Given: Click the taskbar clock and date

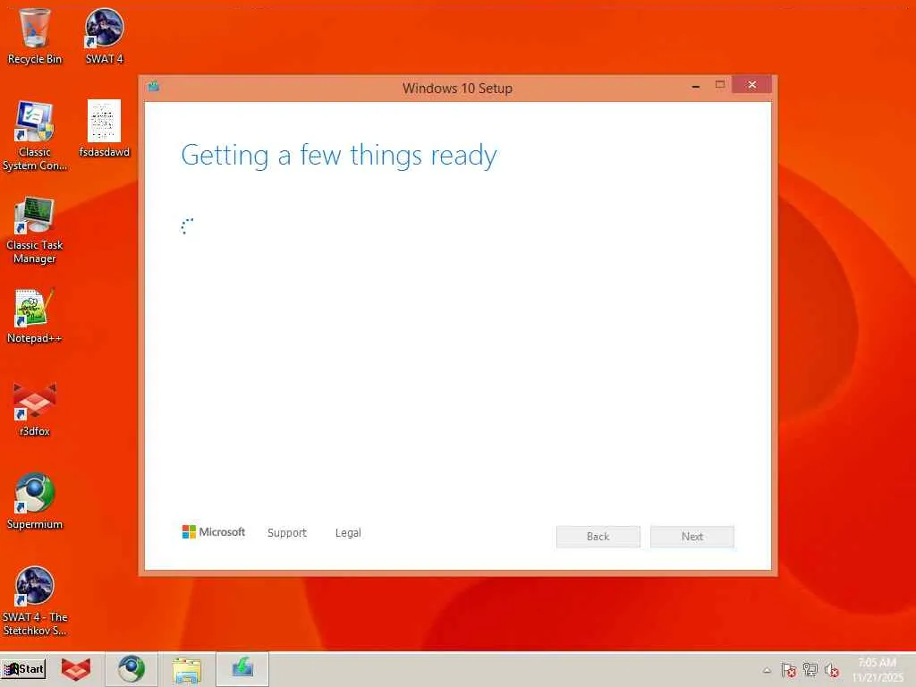Looking at the screenshot, I should point(878,670).
